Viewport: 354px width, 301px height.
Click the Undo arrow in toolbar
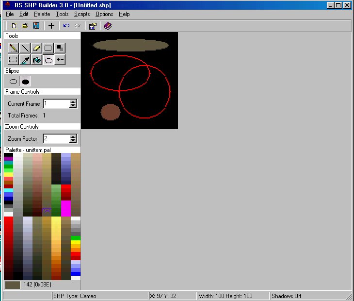[66, 26]
